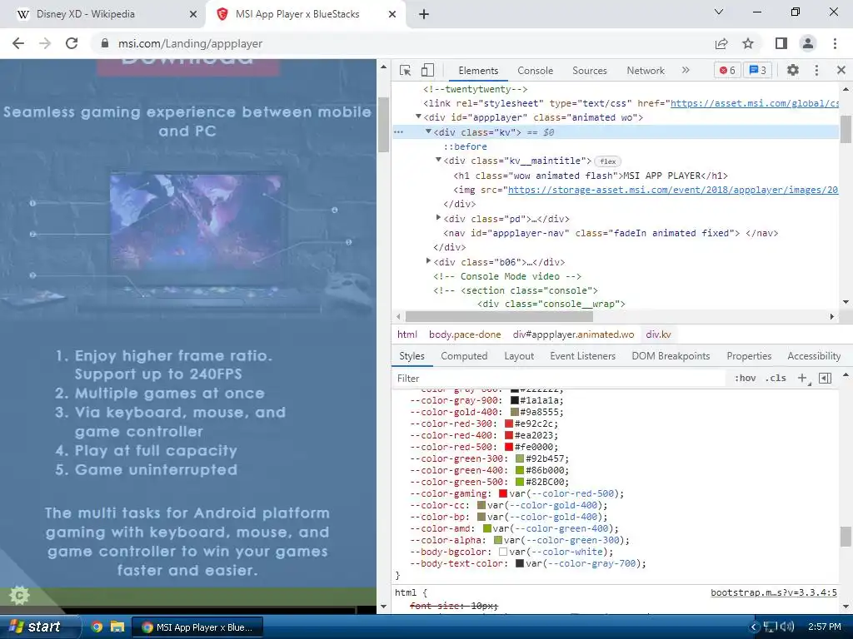Select body.pace-done in breadcrumbs
Image resolution: width=853 pixels, height=639 pixels.
click(x=465, y=334)
